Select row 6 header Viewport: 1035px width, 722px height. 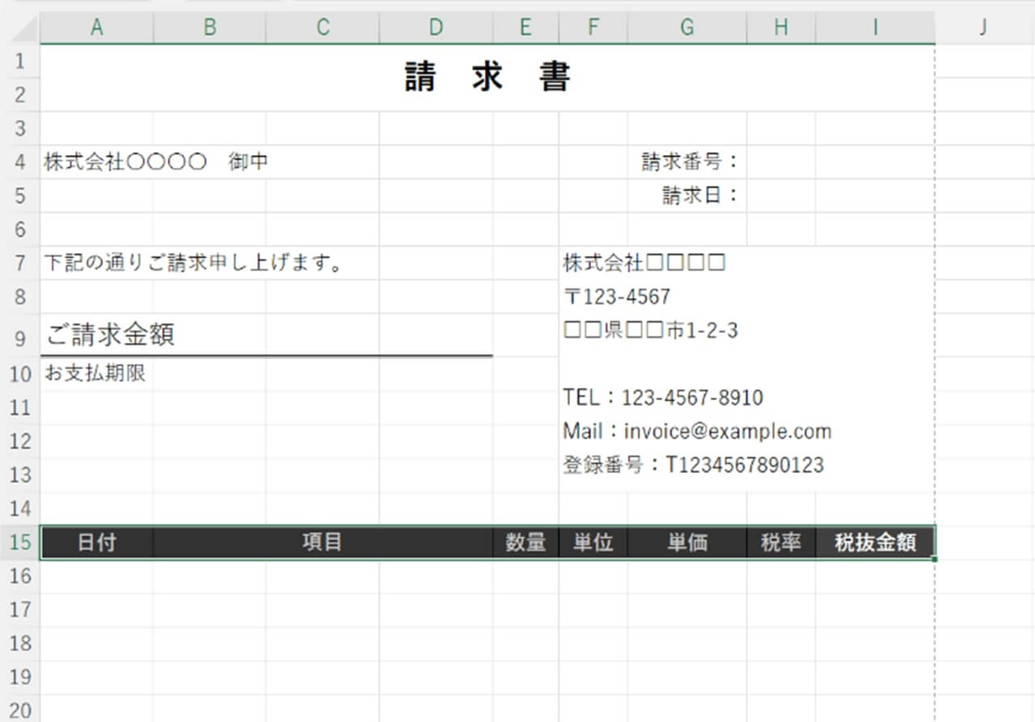(21, 229)
